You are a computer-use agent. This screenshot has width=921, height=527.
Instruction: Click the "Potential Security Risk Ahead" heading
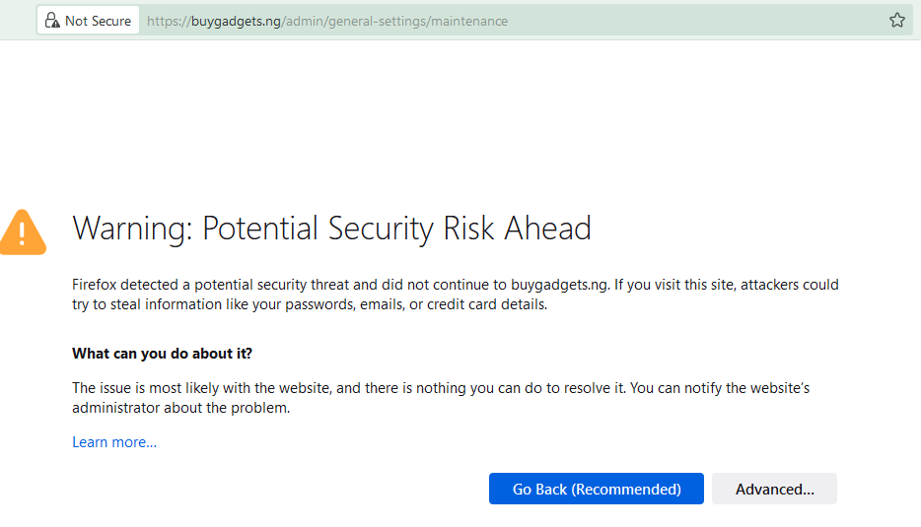[x=396, y=229]
